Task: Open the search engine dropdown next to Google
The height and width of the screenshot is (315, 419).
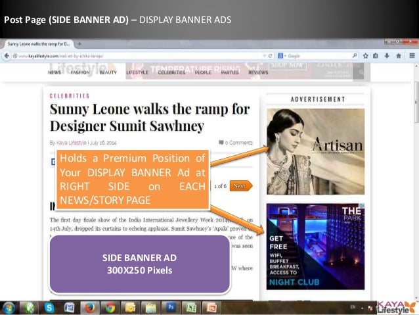Action: pos(286,56)
